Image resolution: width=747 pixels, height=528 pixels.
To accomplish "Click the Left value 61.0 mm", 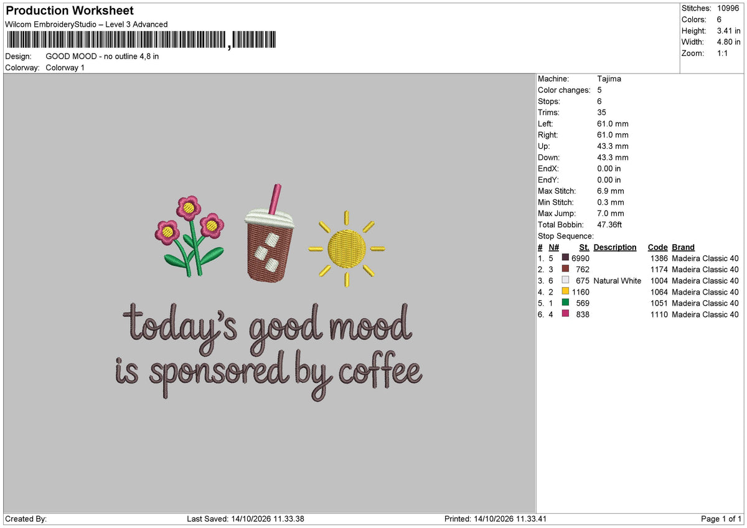I will click(613, 123).
